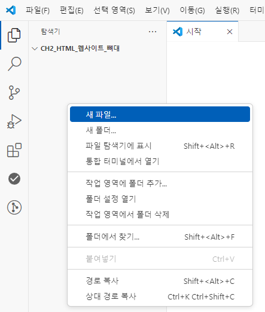Click the checkmark icon in activity bar
The width and height of the screenshot is (265, 312).
14,179
